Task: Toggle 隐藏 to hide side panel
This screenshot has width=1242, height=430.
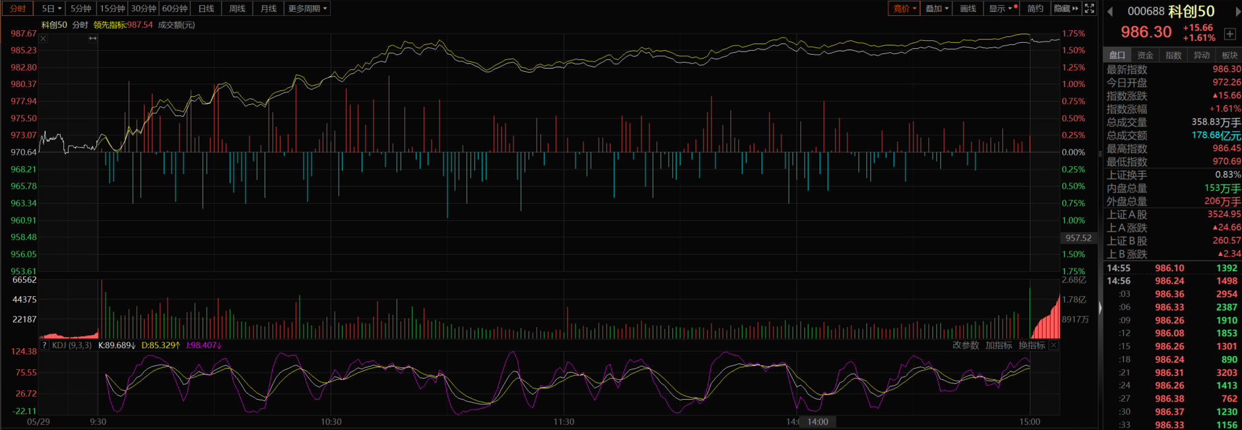Action: coord(1065,9)
